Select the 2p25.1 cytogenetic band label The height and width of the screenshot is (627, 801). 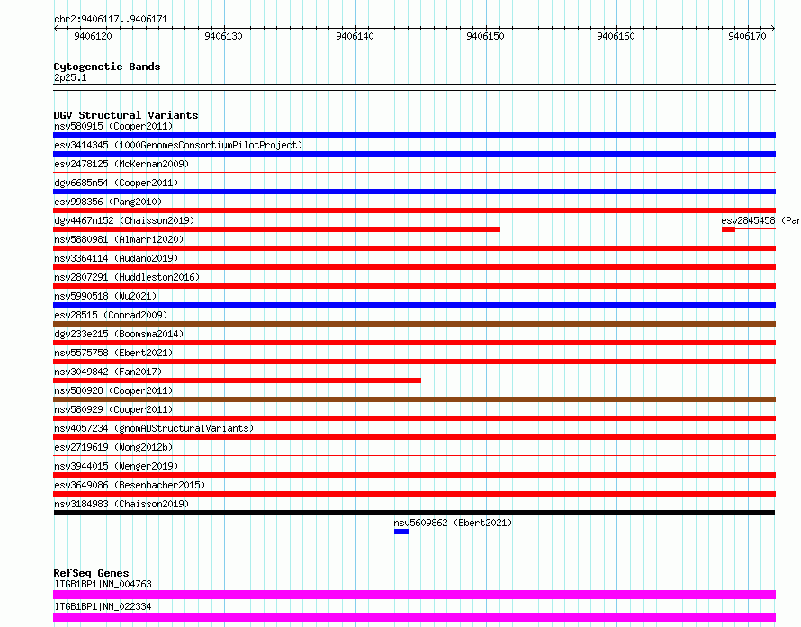click(x=70, y=77)
